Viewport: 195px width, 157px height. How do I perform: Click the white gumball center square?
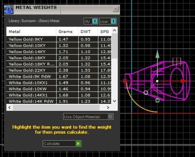pyautogui.click(x=157, y=81)
